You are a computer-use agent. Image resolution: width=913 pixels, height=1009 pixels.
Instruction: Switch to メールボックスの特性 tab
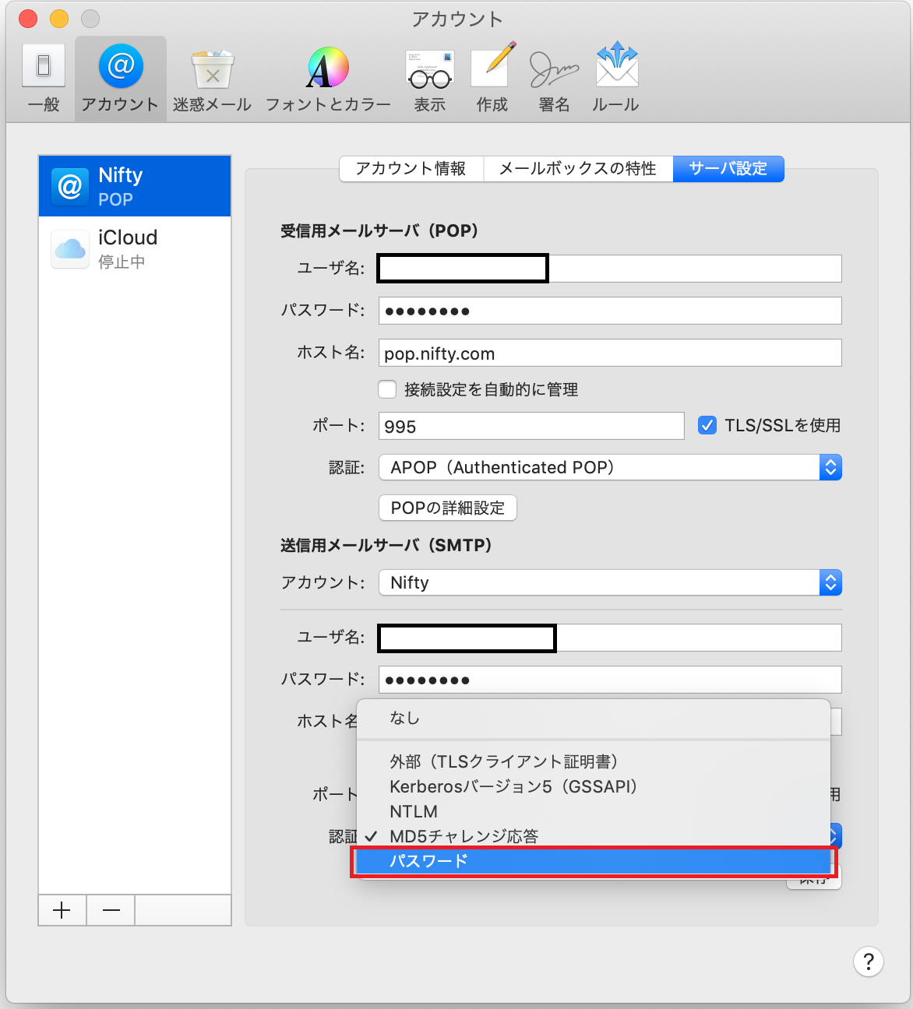pos(578,169)
